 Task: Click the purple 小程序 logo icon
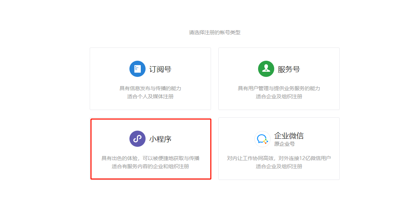pos(137,139)
